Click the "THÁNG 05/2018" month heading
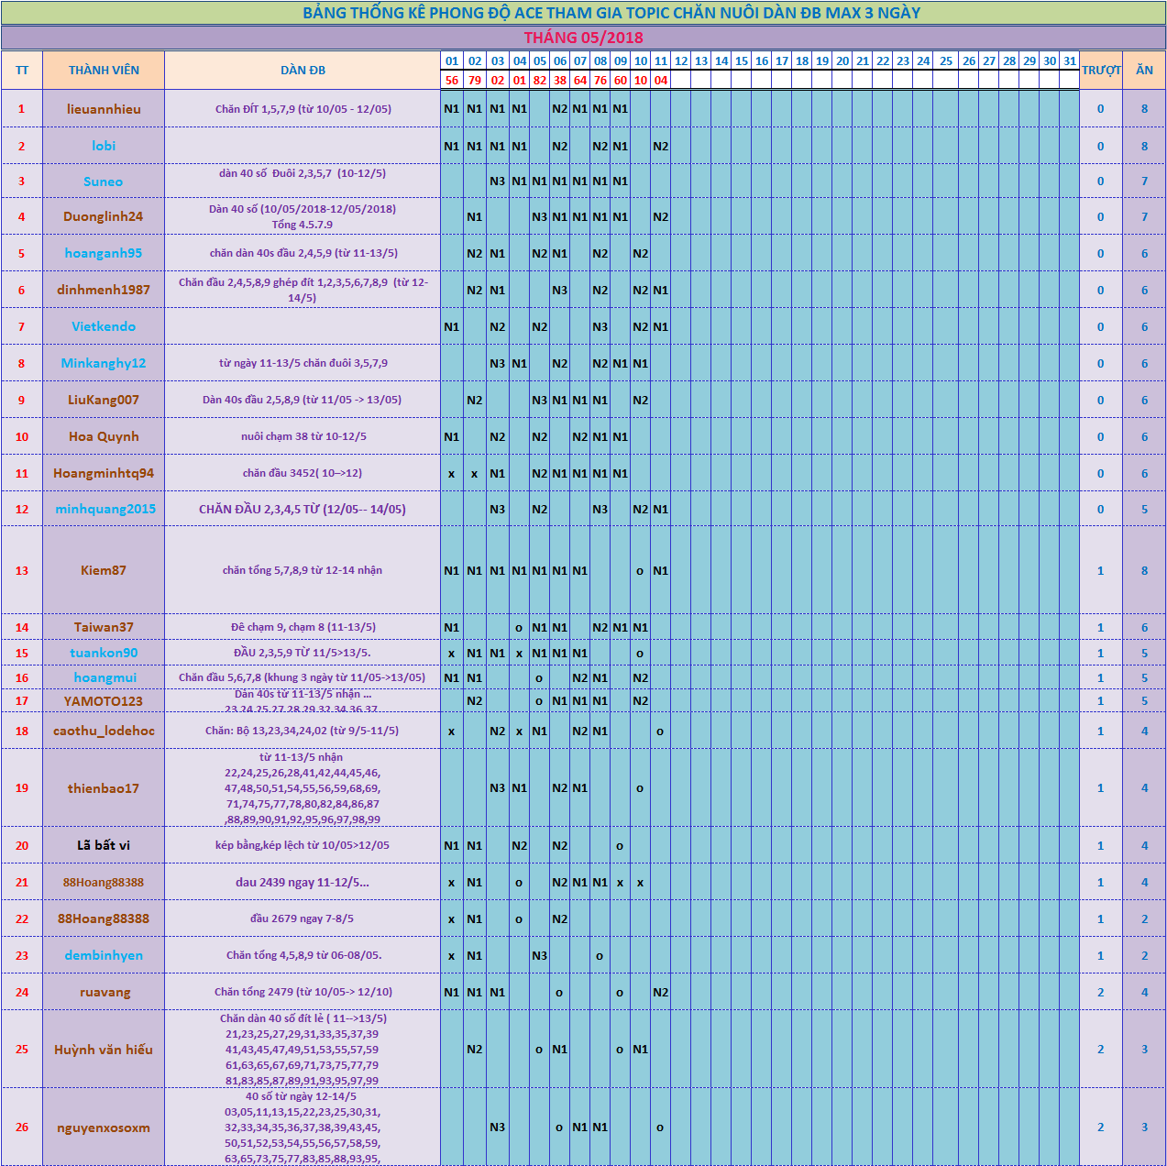Image resolution: width=1167 pixels, height=1166 pixels. click(584, 38)
